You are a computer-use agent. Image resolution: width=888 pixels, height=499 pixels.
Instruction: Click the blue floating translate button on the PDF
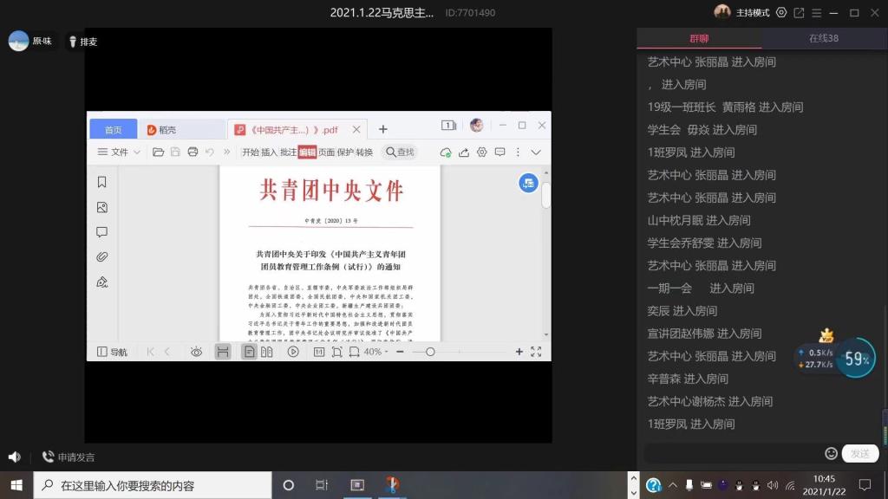pos(528,183)
